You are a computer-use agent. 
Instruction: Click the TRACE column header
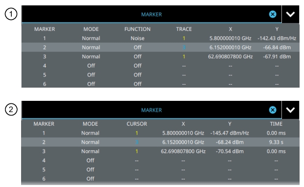click(x=184, y=29)
